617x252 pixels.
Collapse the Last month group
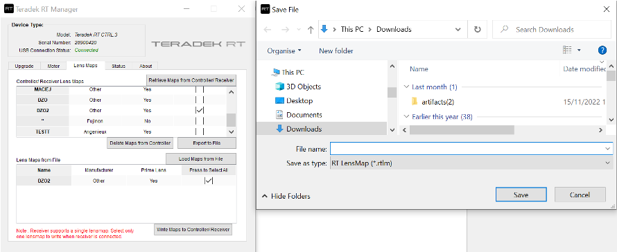(407, 87)
